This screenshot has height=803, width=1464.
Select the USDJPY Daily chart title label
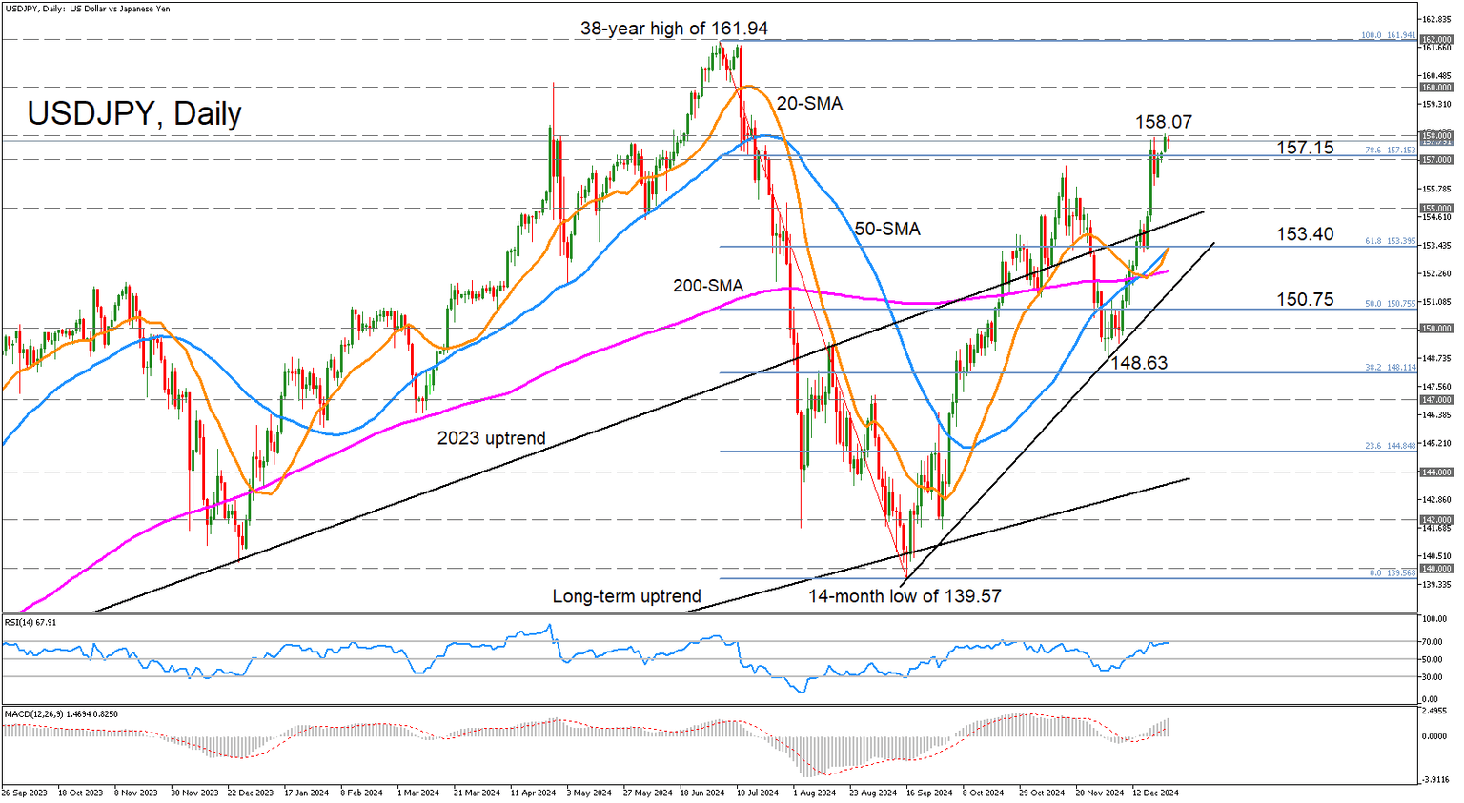click(132, 113)
